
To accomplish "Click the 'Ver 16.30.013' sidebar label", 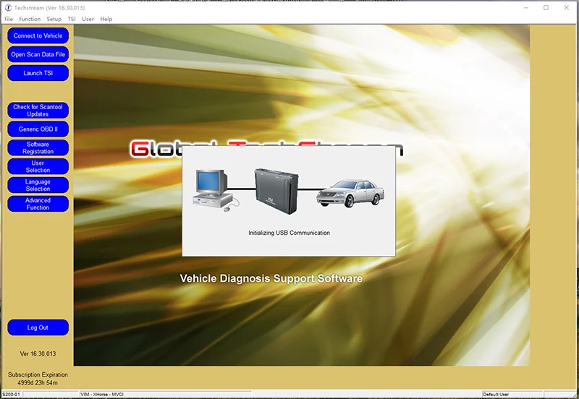I will click(38, 353).
